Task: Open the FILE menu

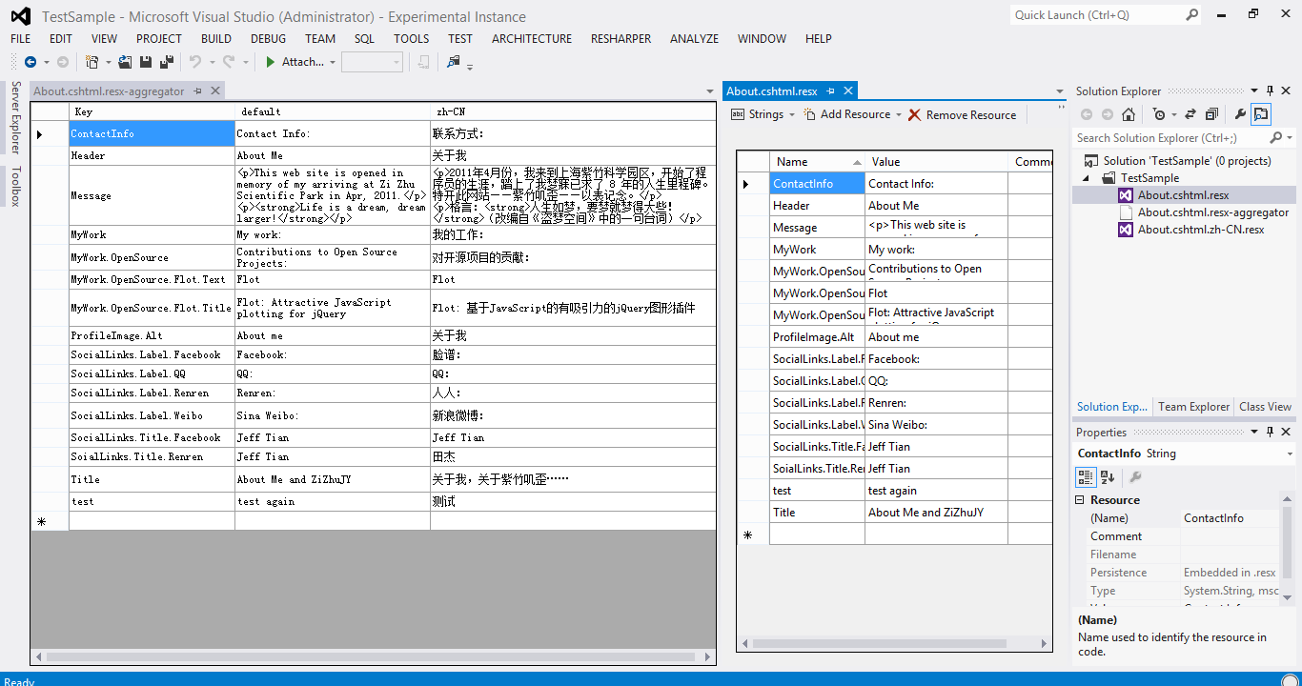Action: pyautogui.click(x=21, y=39)
